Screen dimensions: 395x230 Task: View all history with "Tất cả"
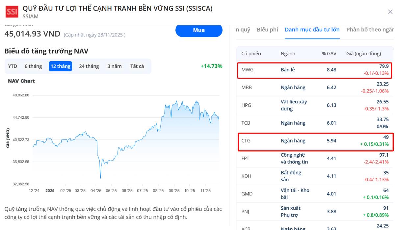pyautogui.click(x=137, y=66)
